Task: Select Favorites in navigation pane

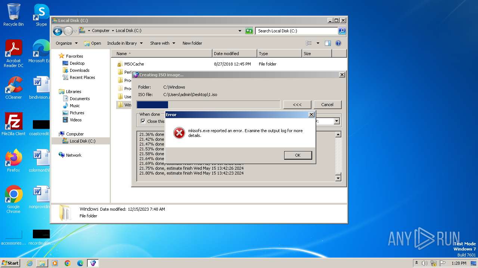Action: click(x=74, y=56)
